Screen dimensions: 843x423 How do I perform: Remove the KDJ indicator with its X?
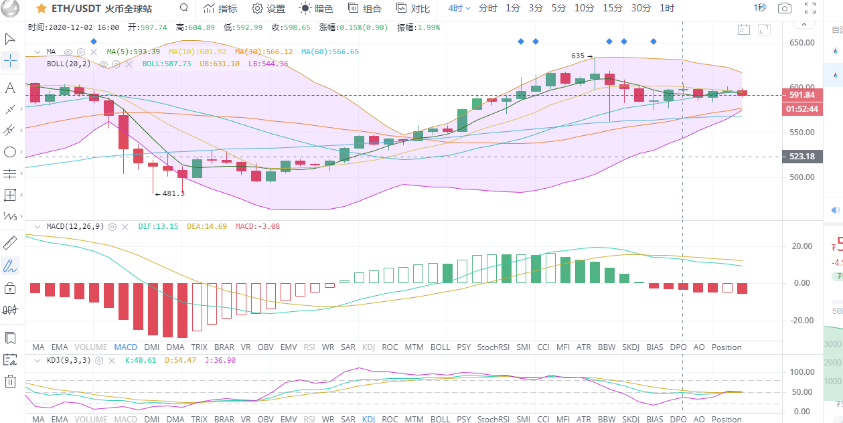pos(111,360)
